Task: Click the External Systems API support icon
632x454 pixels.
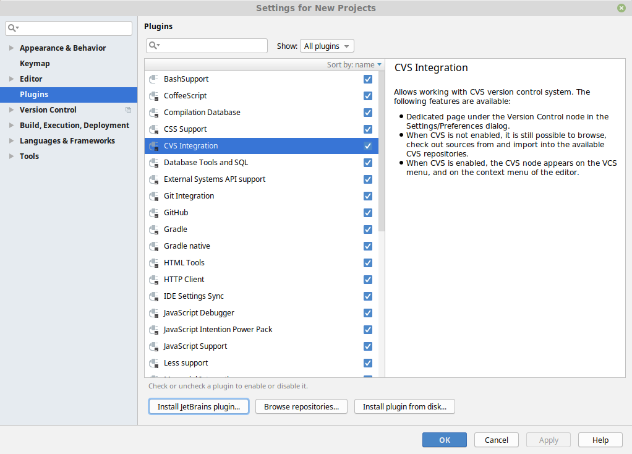Action: (153, 179)
